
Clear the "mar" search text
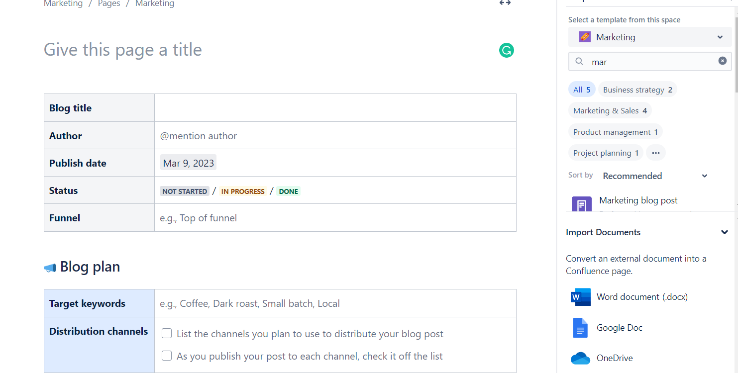coord(722,60)
